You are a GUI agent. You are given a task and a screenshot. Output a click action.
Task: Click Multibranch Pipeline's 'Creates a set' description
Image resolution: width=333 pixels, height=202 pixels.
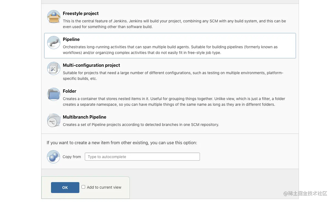[x=141, y=125]
